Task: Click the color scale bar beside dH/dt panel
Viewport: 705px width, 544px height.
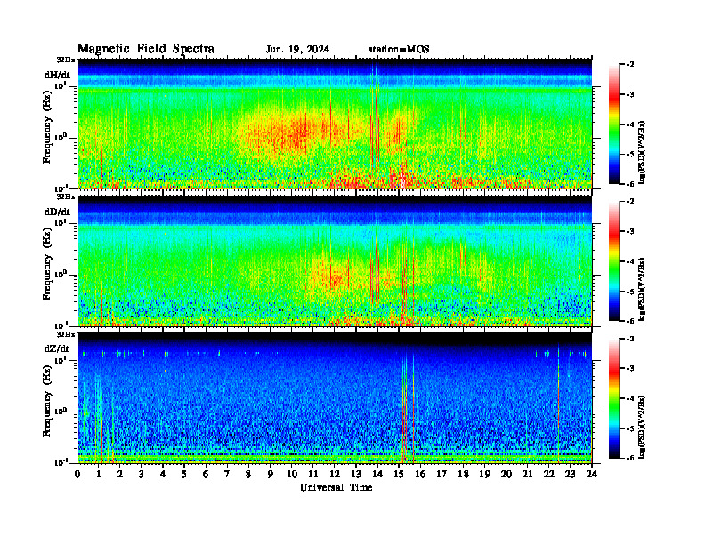Action: click(x=613, y=124)
